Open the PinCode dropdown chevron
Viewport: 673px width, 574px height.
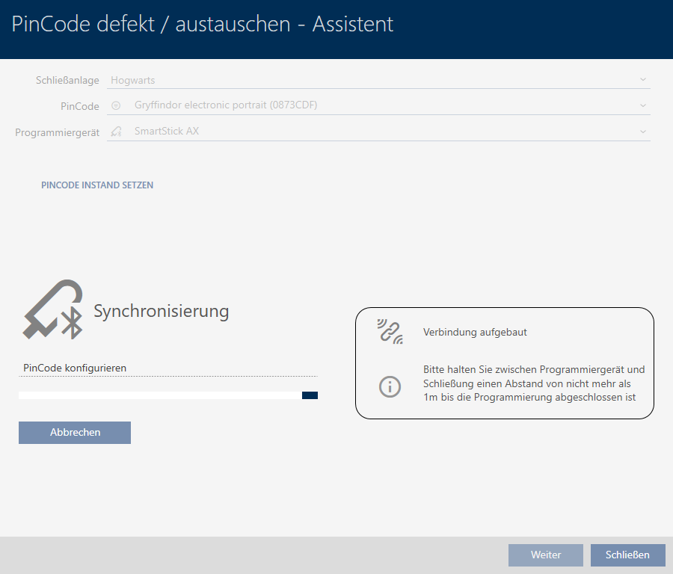click(642, 105)
